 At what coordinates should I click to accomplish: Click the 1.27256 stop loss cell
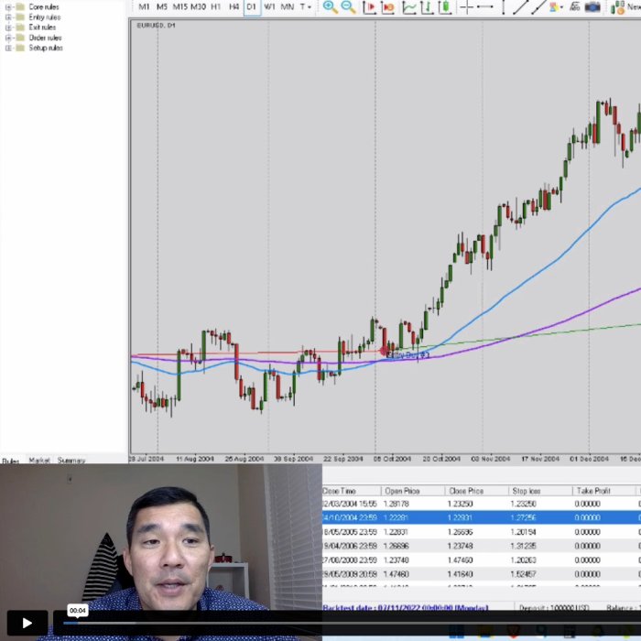pyautogui.click(x=523, y=517)
